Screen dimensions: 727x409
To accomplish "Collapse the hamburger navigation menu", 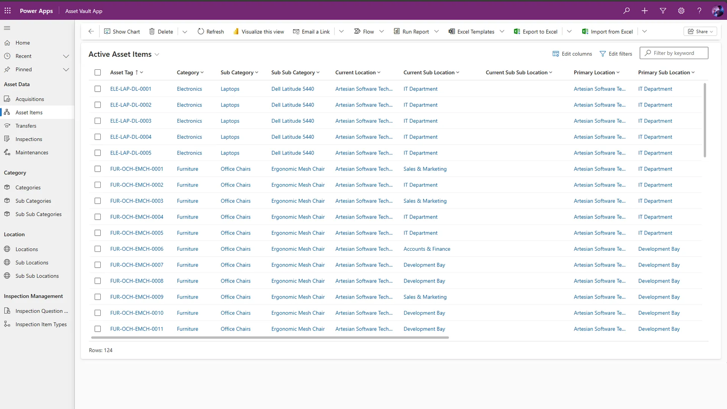I will coord(7,28).
